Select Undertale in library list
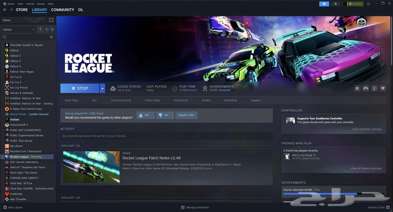The height and width of the screenshot is (212, 393). [x=16, y=194]
